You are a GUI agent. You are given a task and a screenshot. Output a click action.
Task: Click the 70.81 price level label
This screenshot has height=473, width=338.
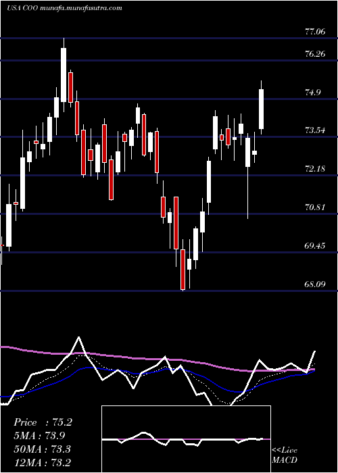(x=315, y=207)
